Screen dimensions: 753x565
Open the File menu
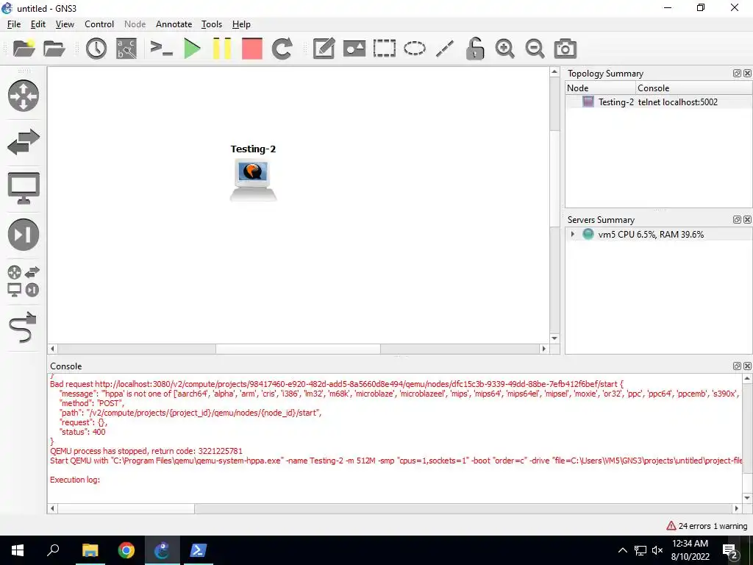point(14,24)
